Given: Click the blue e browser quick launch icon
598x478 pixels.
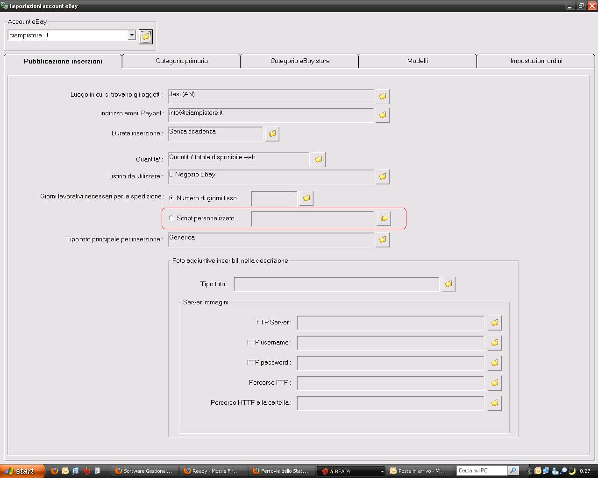Looking at the screenshot, I should coord(76,471).
